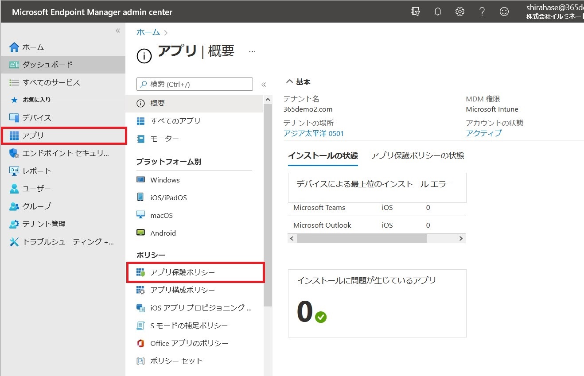Send feedback with the smiley icon
The width and height of the screenshot is (584, 376).
click(x=504, y=12)
